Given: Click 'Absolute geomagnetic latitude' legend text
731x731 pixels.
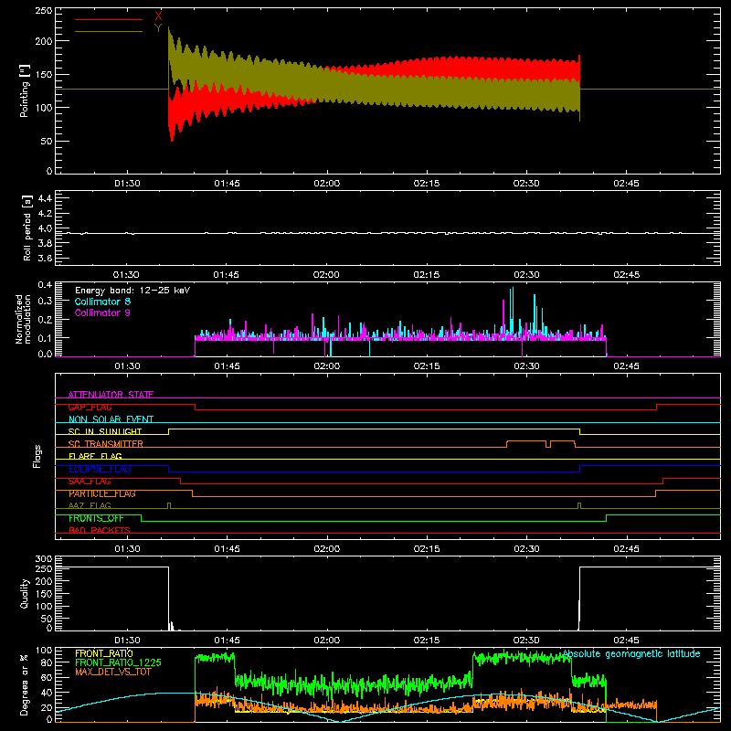Looking at the screenshot, I should point(631,653).
